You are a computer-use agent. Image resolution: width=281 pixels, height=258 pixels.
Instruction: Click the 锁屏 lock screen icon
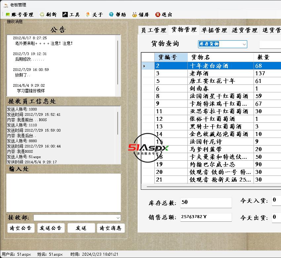pyautogui.click(x=135, y=15)
